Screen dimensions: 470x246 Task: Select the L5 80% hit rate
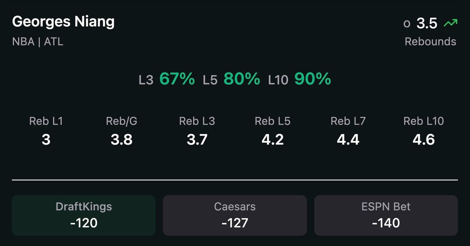pos(231,79)
